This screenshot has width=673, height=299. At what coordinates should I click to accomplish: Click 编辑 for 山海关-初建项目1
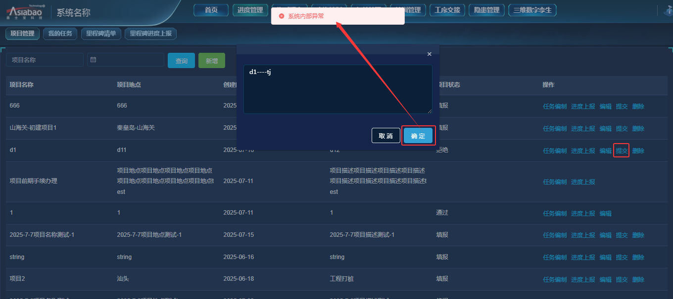[x=606, y=129]
